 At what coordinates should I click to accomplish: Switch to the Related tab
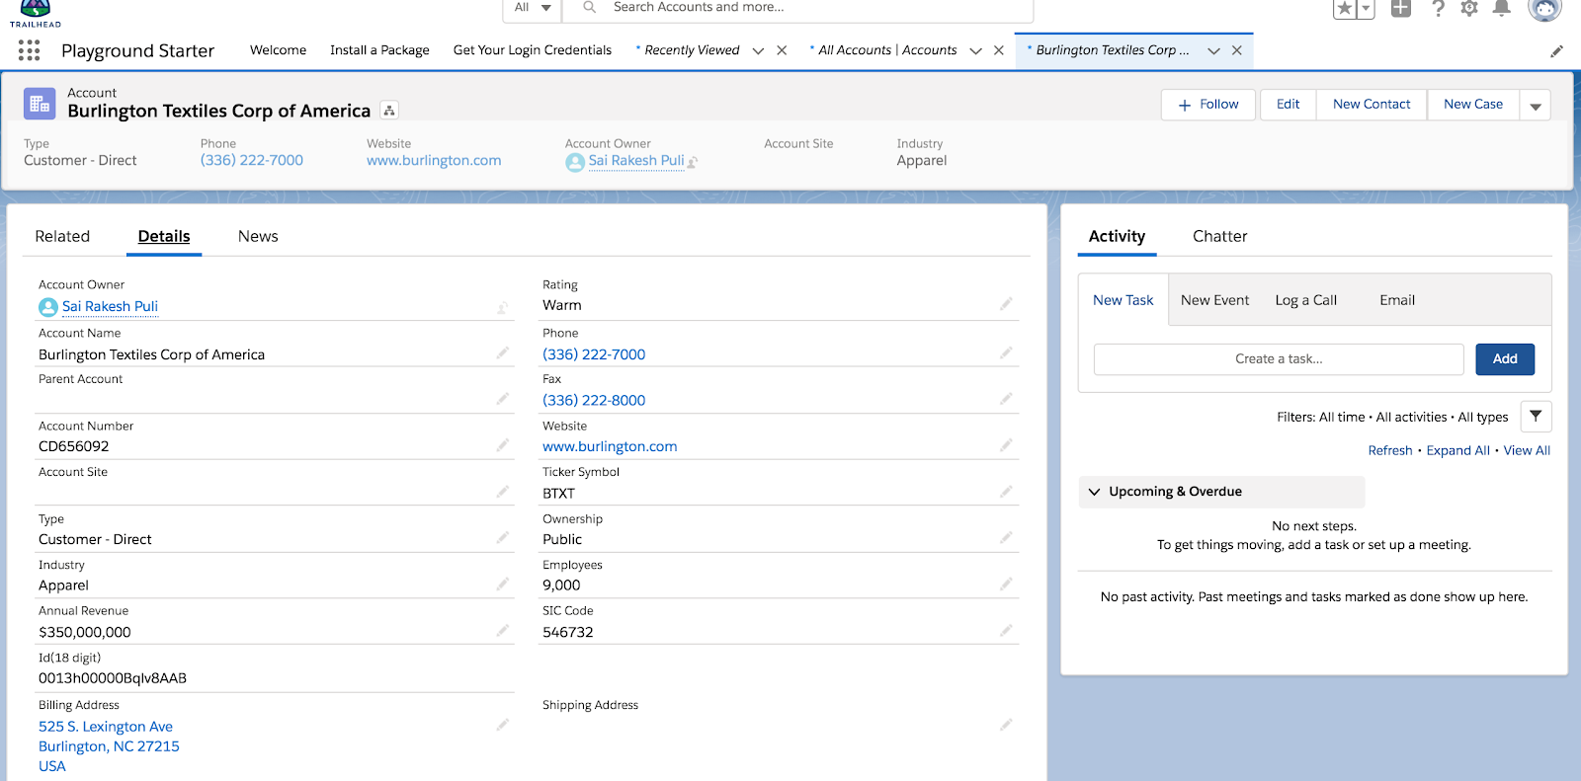click(x=62, y=236)
